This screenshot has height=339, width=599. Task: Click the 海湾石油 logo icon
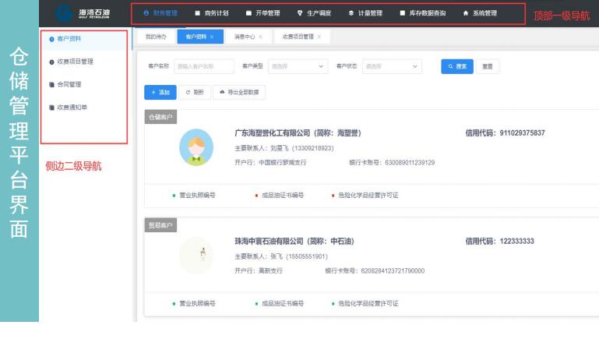66,13
